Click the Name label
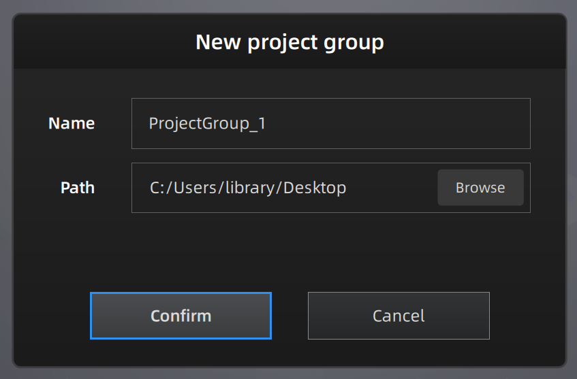 [72, 123]
